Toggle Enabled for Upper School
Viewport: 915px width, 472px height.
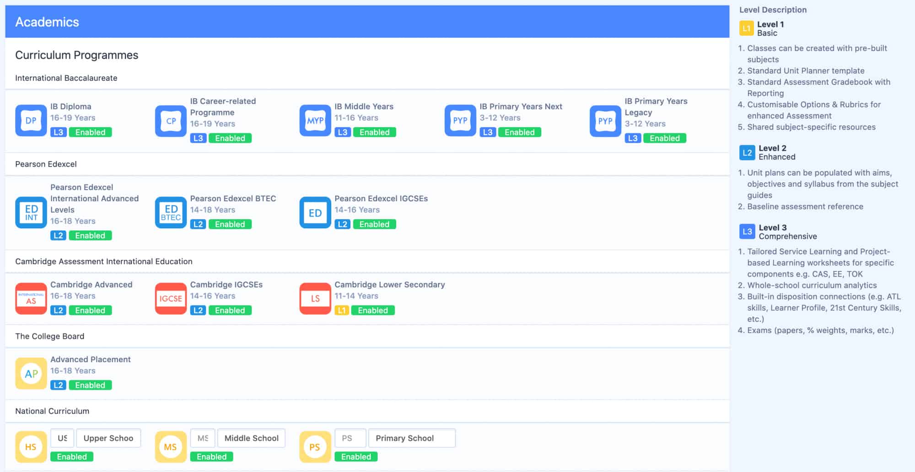[72, 456]
